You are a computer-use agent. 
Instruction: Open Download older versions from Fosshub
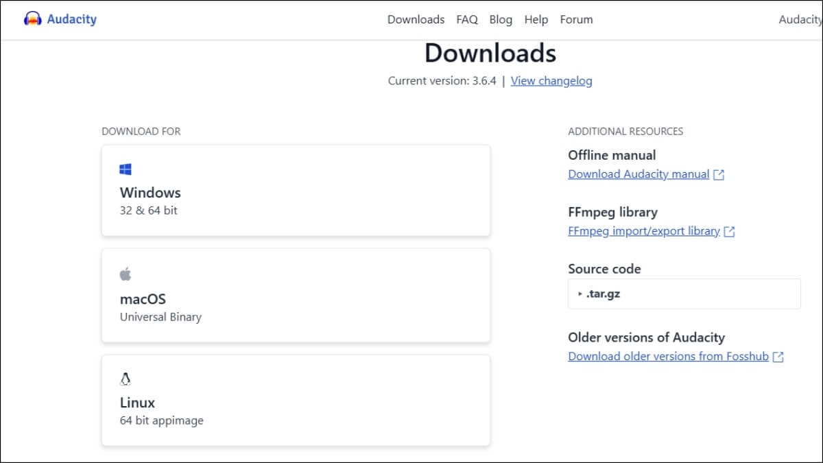click(668, 356)
